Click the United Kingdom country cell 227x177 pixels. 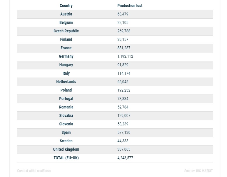click(66, 149)
